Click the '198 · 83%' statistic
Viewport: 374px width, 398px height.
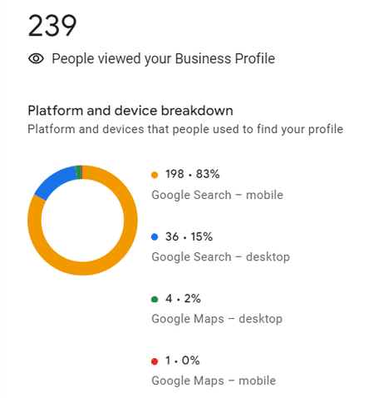(x=193, y=174)
